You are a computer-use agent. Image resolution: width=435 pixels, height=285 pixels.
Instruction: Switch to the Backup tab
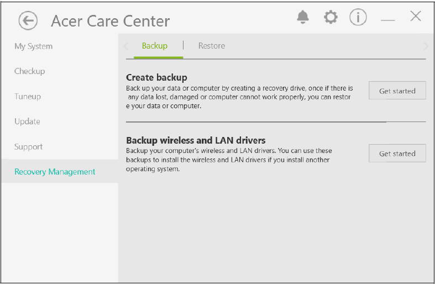[x=154, y=46]
